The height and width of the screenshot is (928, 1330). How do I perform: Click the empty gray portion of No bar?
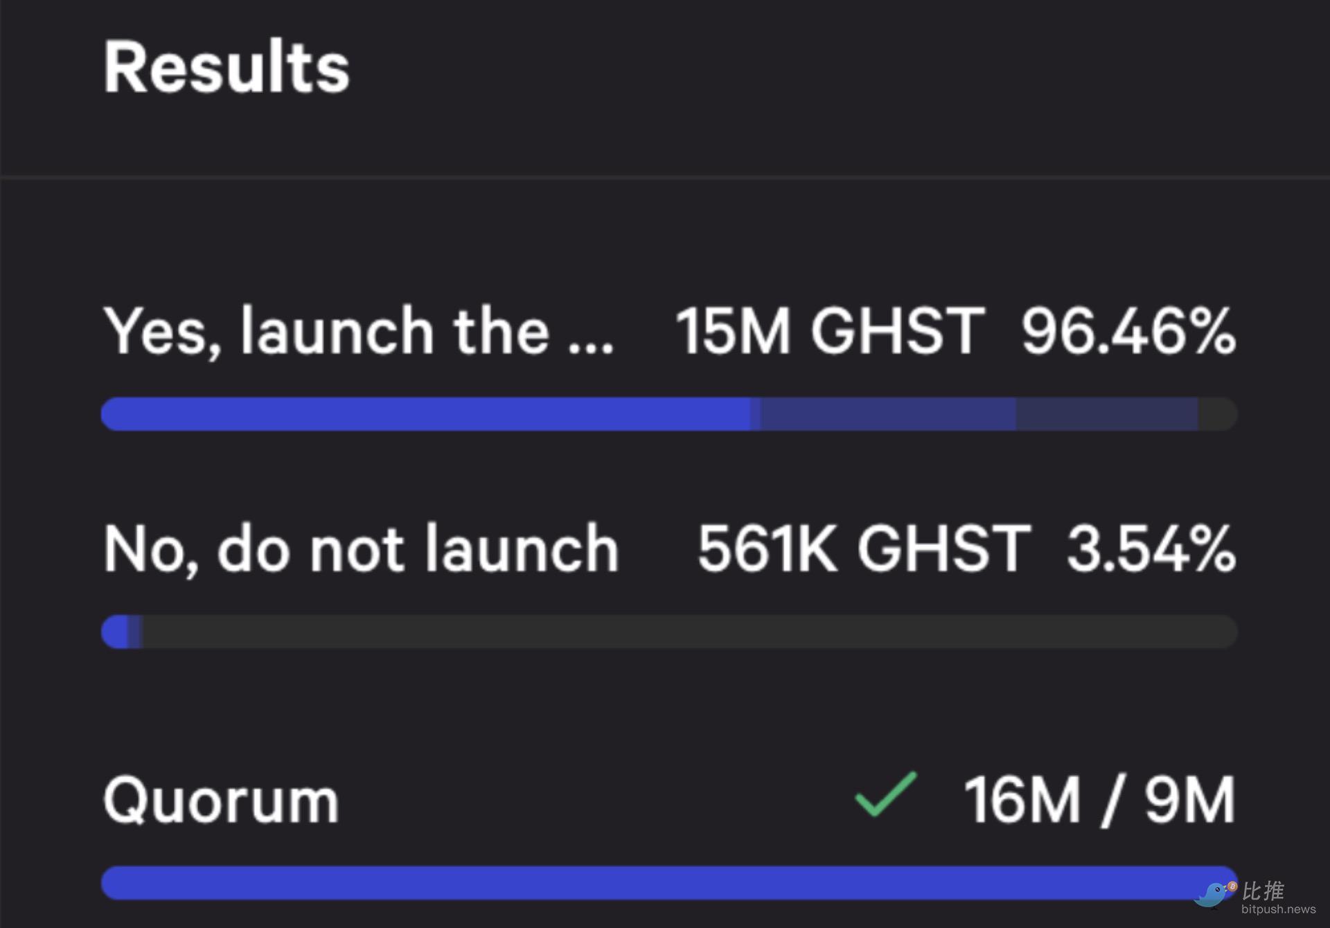click(690, 632)
